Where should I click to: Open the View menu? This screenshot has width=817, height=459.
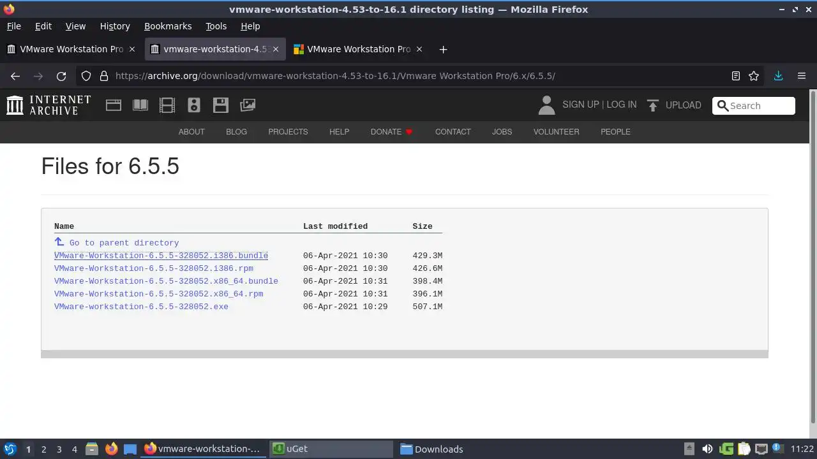(75, 26)
